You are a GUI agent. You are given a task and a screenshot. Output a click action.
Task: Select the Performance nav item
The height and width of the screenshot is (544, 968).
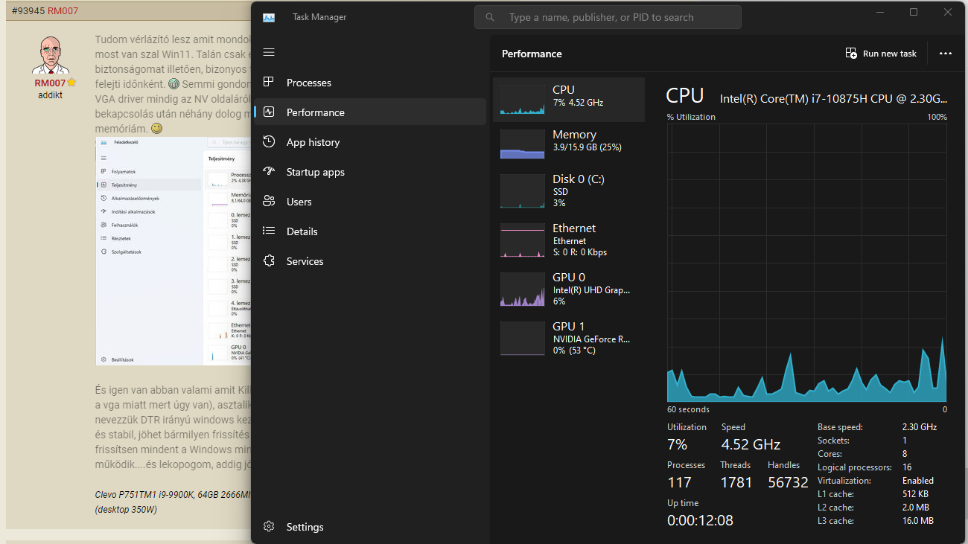tap(370, 112)
